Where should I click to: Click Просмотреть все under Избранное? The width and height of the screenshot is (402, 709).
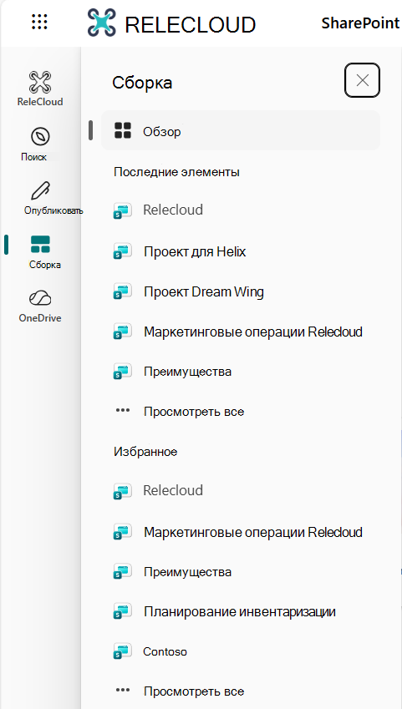tap(194, 691)
